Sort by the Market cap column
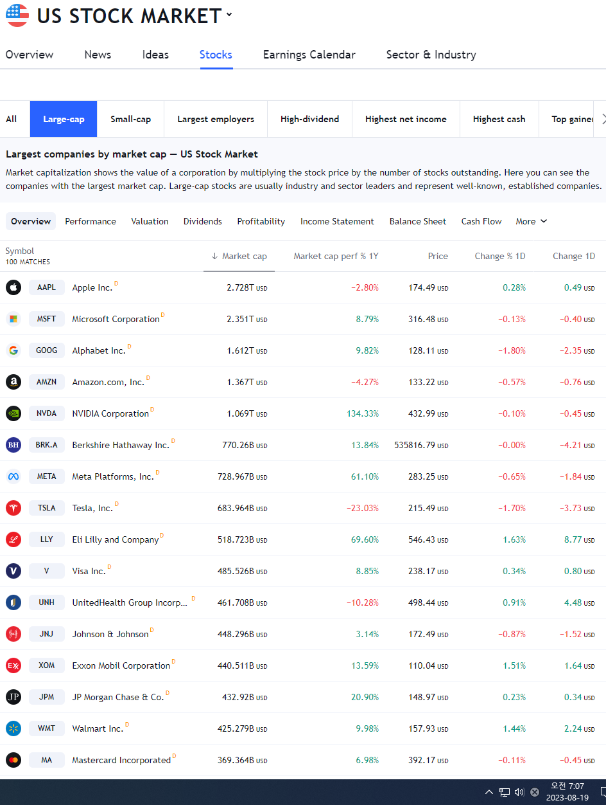This screenshot has height=805, width=606. pos(239,256)
